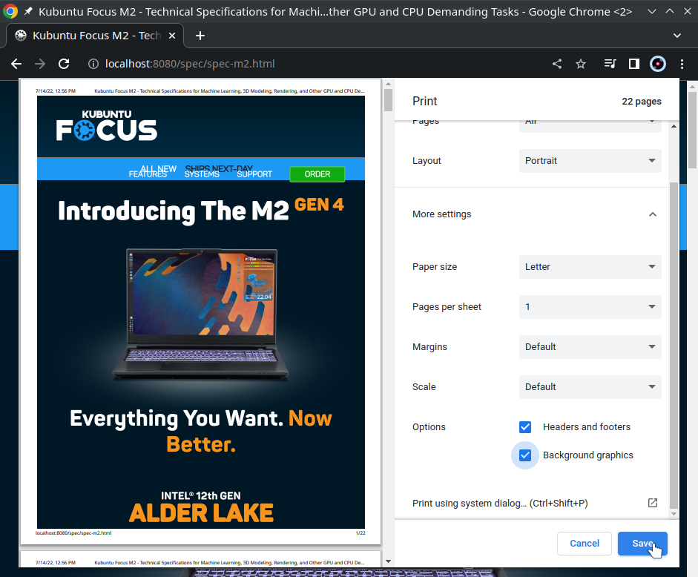
Task: Click 'Introducing The M2' heading in preview
Action: (x=174, y=211)
